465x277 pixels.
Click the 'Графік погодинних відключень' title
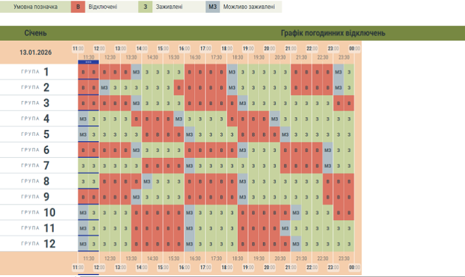tap(333, 33)
